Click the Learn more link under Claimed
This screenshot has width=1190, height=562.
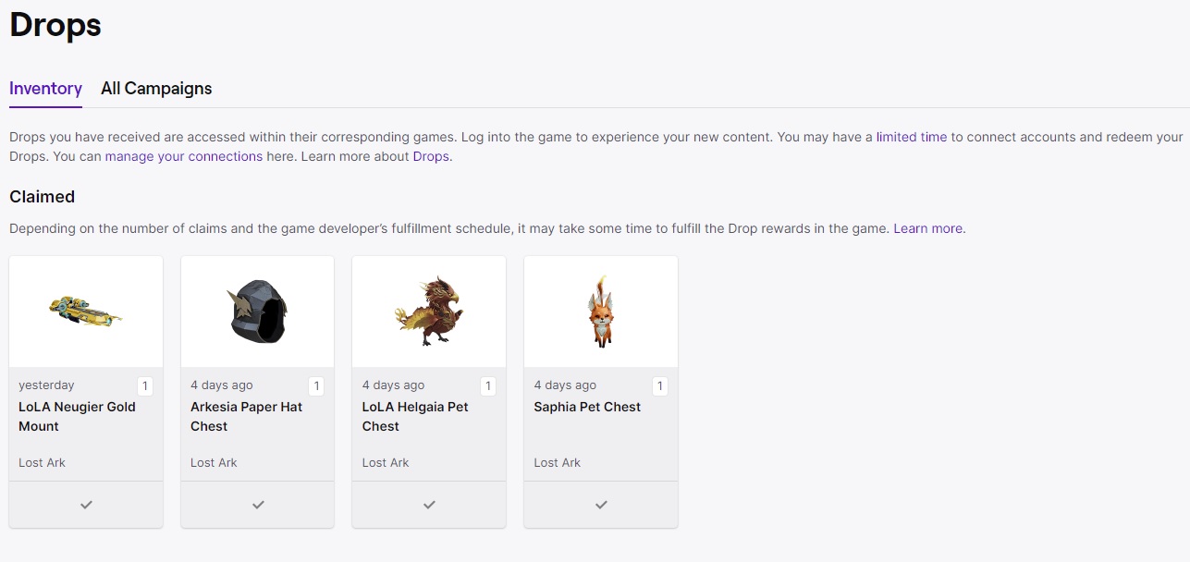click(x=928, y=228)
